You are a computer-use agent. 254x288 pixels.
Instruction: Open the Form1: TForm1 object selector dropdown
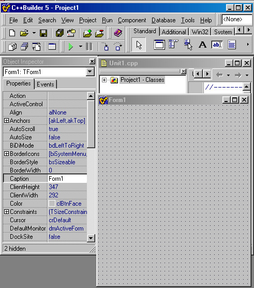click(90, 71)
